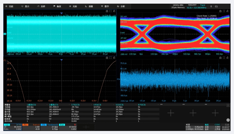234x134 pixels.
Task: Add a measurement in the first empty slot
Action: [x=171, y=113]
